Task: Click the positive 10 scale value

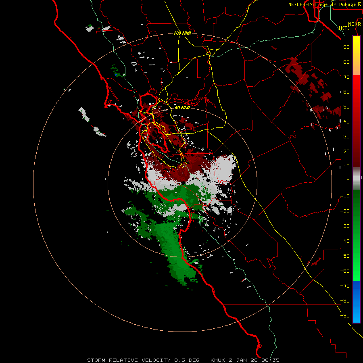Action: [346, 167]
